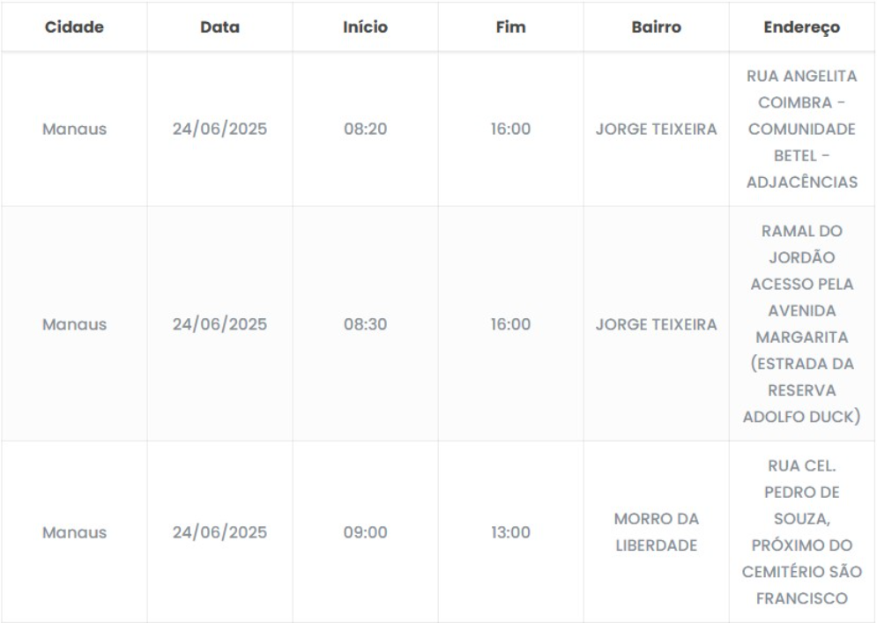Click the RUA CEL. PEDRO DE SOUZA address
Screen dimensions: 877x623
[801, 533]
